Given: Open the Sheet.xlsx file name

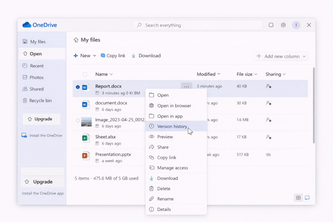Looking at the screenshot, I should (x=106, y=137).
